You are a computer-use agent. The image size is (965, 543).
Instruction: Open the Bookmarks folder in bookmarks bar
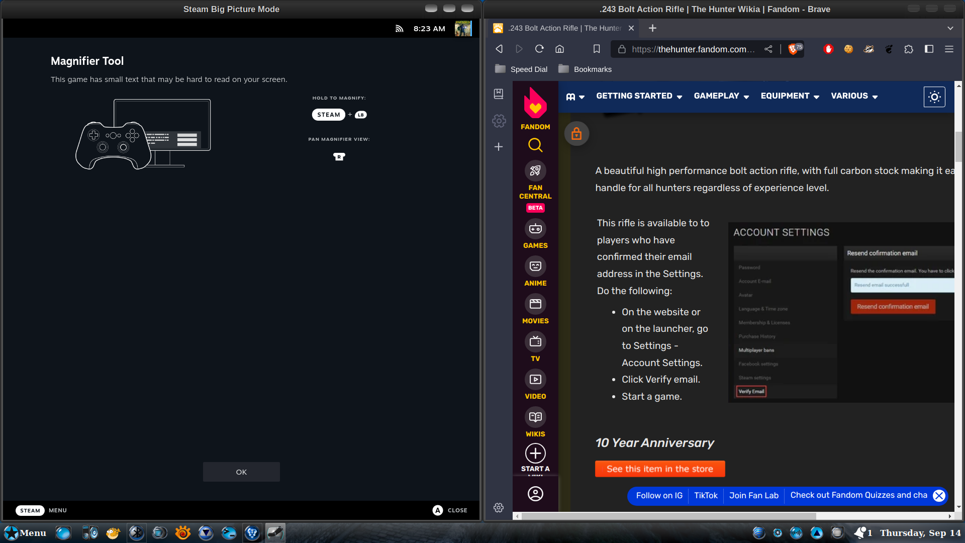585,69
